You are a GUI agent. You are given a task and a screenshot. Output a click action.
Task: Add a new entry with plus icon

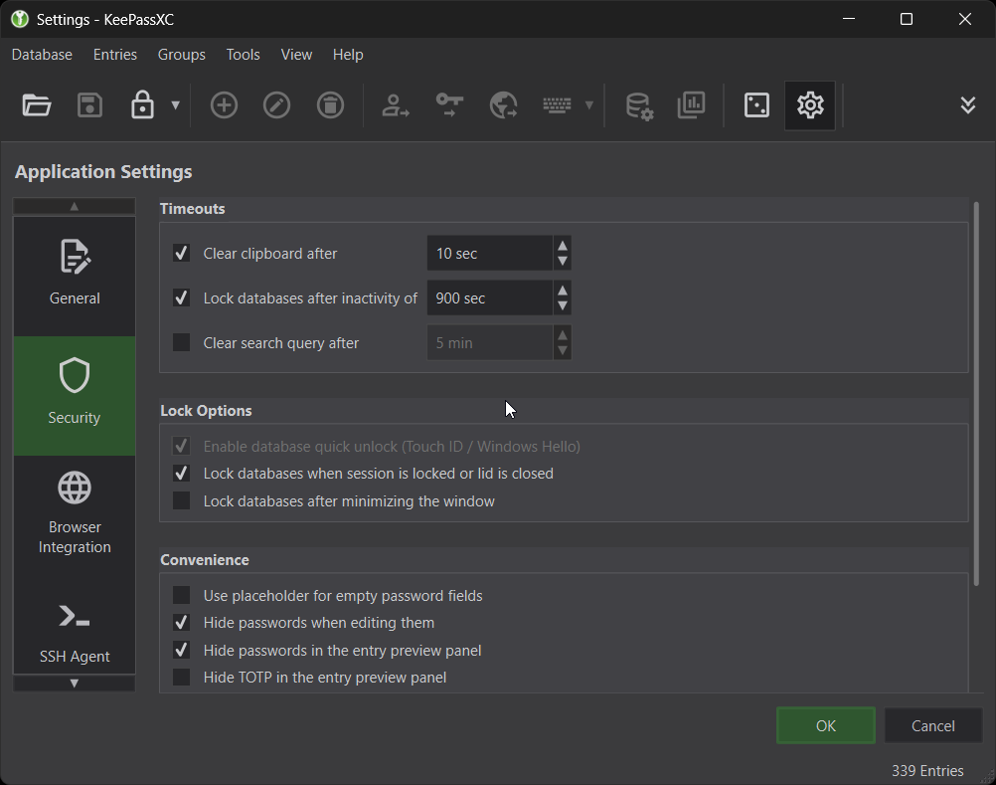coord(224,104)
